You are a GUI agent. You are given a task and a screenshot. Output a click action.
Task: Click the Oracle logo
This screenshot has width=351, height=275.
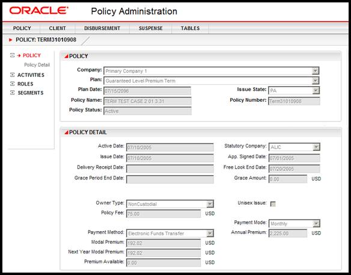38,11
